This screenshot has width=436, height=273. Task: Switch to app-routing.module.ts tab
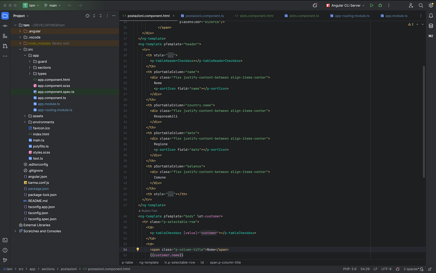(x=352, y=16)
